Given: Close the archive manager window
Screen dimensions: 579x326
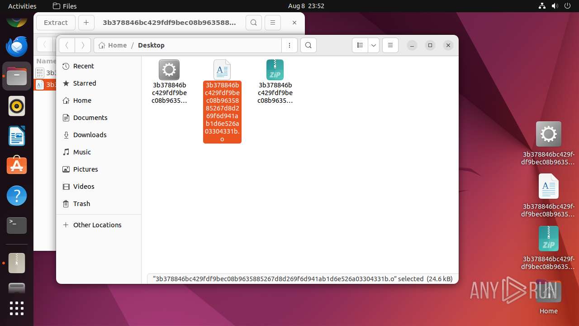Looking at the screenshot, I should [294, 23].
